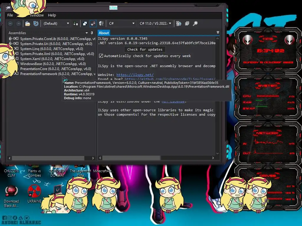Click the Back navigation arrow in toolbar

(x=10, y=24)
